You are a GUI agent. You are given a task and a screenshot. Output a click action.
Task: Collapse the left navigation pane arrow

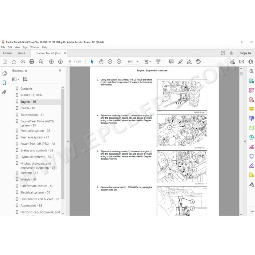point(68,141)
